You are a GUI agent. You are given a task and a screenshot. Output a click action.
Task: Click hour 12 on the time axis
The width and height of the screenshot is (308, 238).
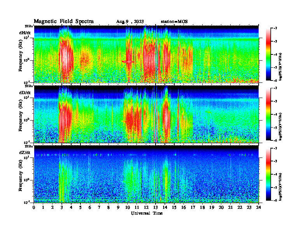(146, 208)
